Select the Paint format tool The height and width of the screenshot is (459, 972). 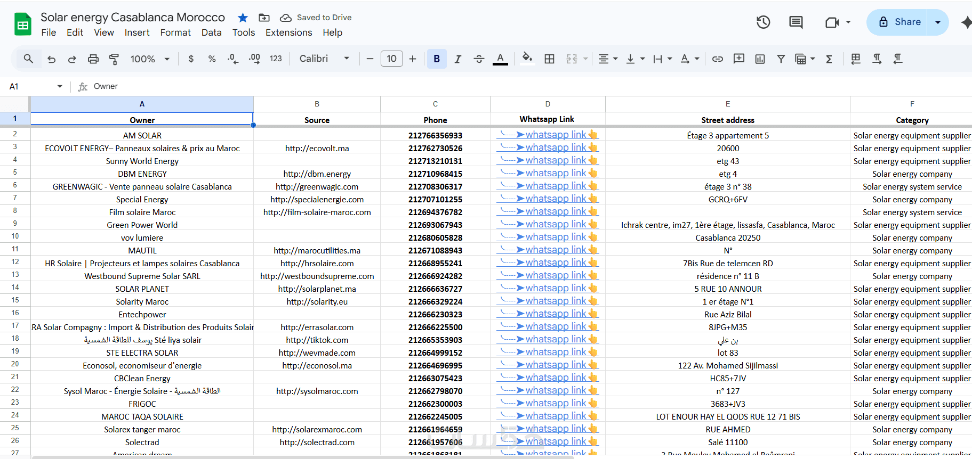114,59
